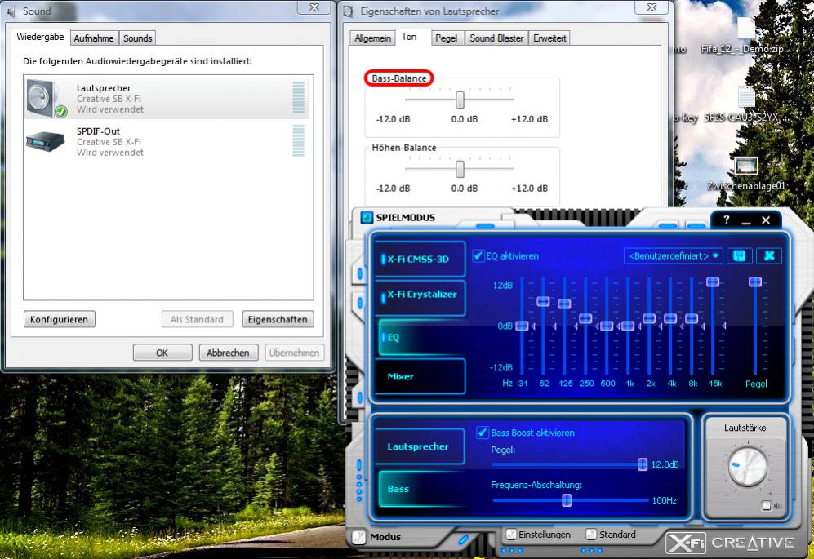Open the Benutzerdefiniert preset dropdown
Image resolution: width=814 pixels, height=559 pixels.
click(674, 256)
